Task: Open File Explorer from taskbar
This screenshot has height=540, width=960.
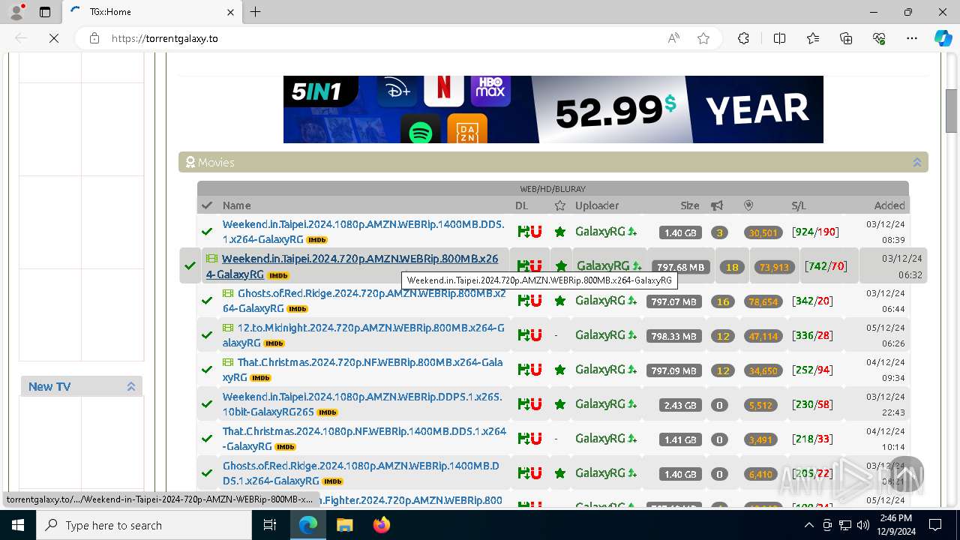Action: [x=344, y=525]
